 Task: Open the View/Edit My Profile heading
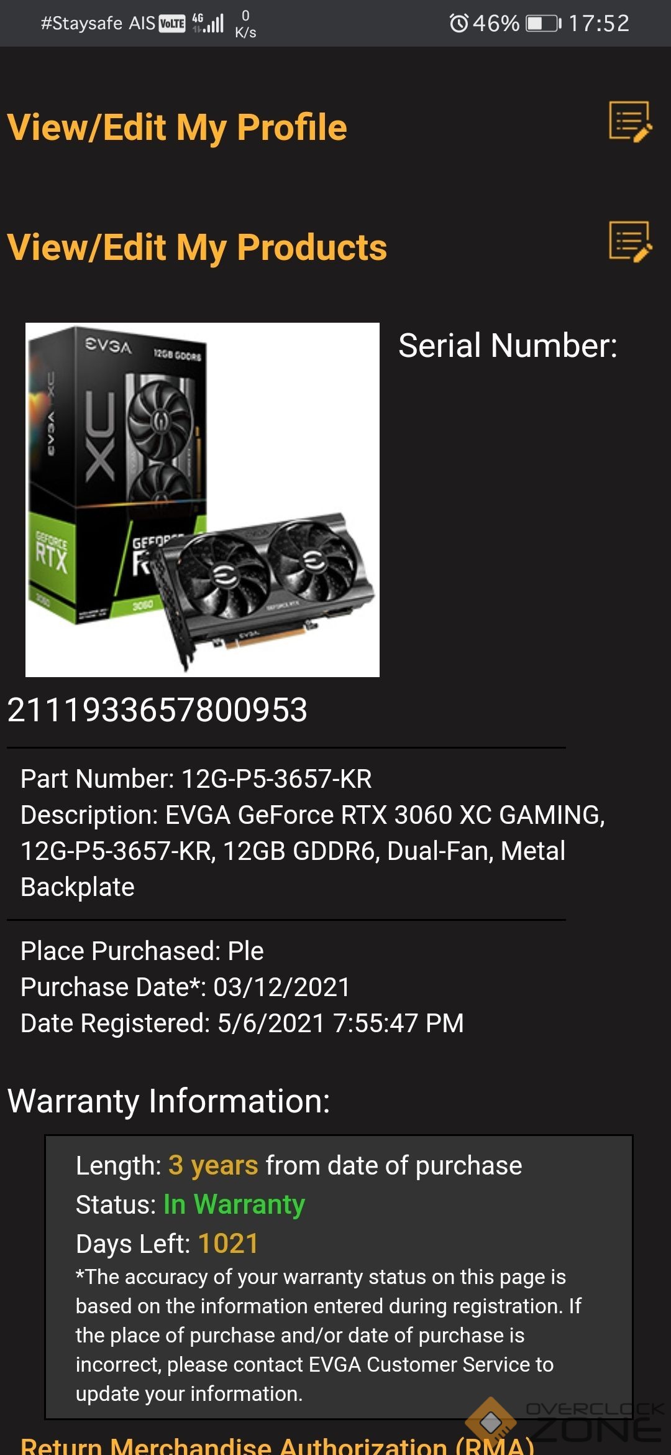(x=177, y=127)
